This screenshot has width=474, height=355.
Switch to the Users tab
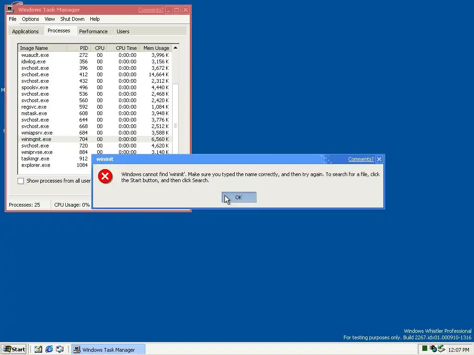point(123,31)
